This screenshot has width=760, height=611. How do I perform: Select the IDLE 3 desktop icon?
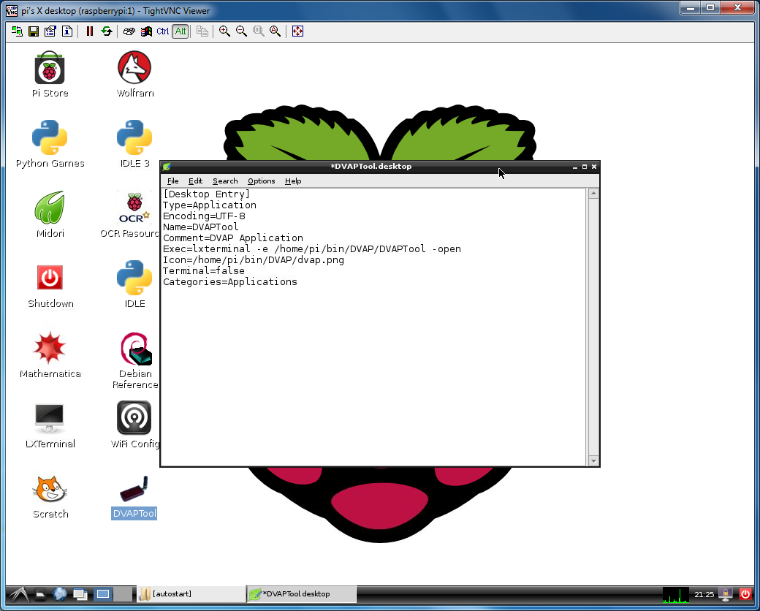point(134,144)
